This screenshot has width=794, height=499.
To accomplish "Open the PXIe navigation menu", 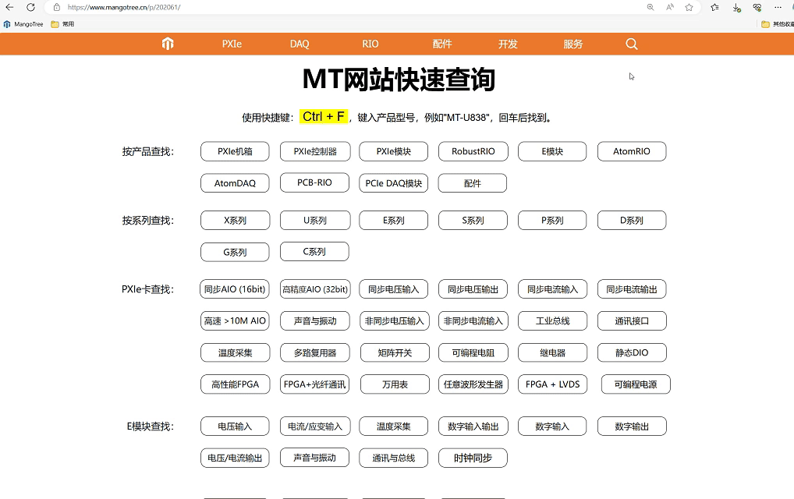I will click(232, 44).
